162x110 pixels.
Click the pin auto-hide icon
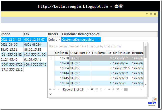[x=151, y=14]
